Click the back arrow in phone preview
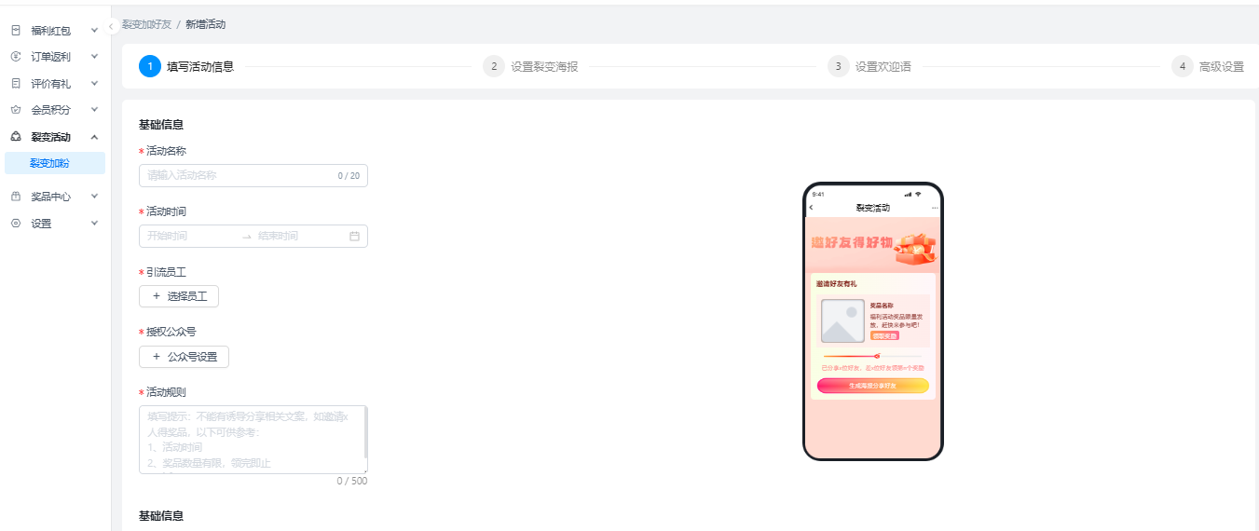 pyautogui.click(x=811, y=208)
